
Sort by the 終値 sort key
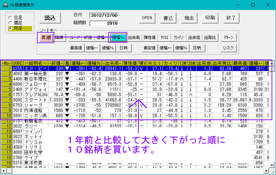tap(88, 37)
